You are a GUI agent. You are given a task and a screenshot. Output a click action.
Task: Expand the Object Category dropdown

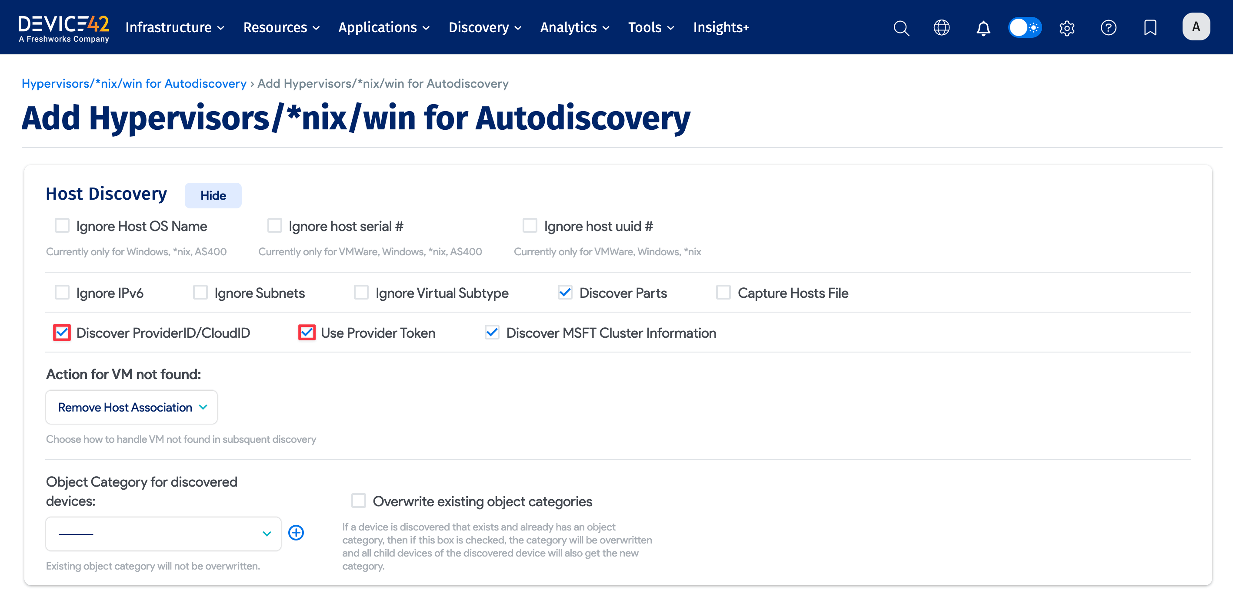(x=163, y=533)
